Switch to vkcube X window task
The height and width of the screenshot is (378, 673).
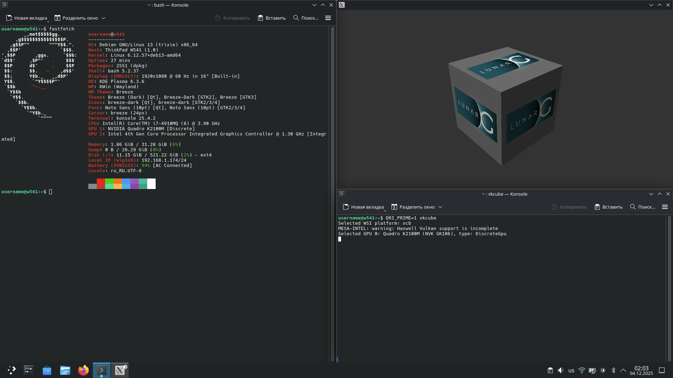pyautogui.click(x=120, y=370)
